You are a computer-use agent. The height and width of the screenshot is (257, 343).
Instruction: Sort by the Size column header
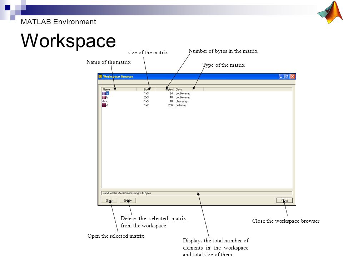[146, 89]
